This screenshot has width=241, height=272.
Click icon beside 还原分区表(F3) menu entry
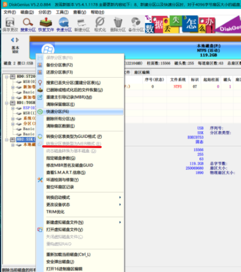40,72
